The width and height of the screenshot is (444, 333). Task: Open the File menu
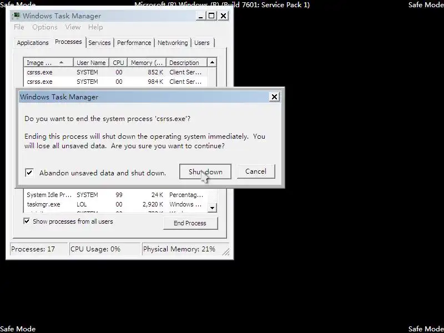[19, 27]
